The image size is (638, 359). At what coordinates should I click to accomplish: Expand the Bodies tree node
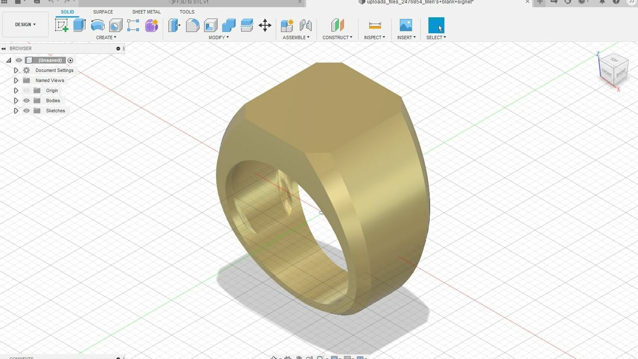(16, 101)
